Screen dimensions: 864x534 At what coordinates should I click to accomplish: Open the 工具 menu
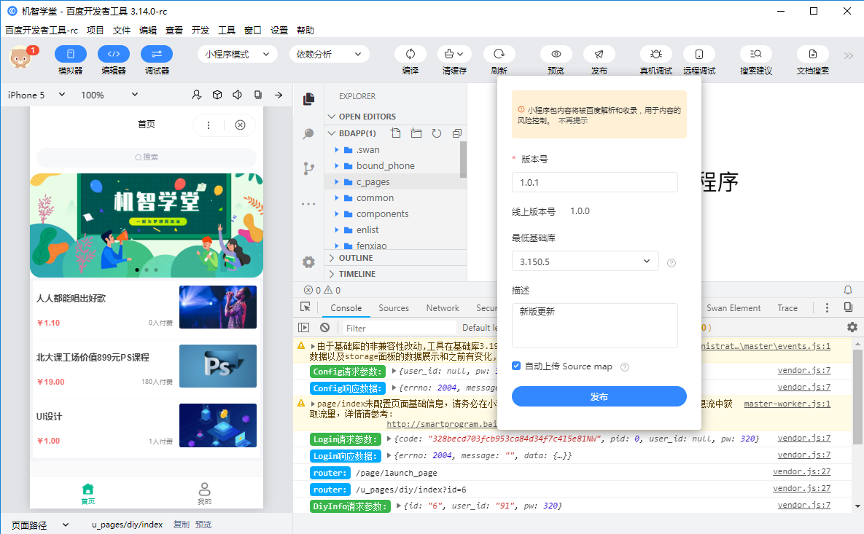tap(227, 31)
